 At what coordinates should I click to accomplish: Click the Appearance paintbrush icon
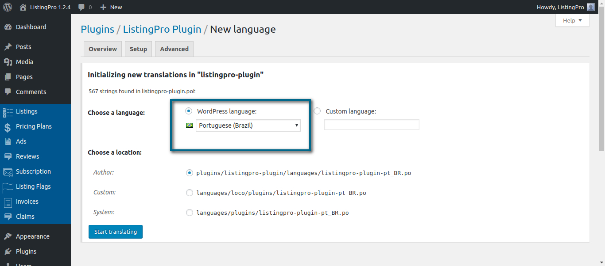coord(8,236)
